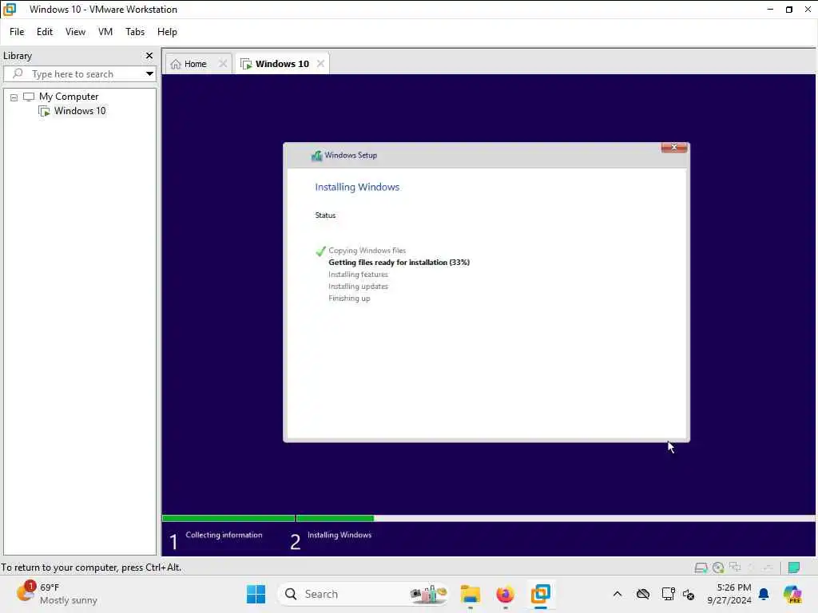This screenshot has height=613, width=818.
Task: Open Firefox from the taskbar
Action: (x=505, y=594)
